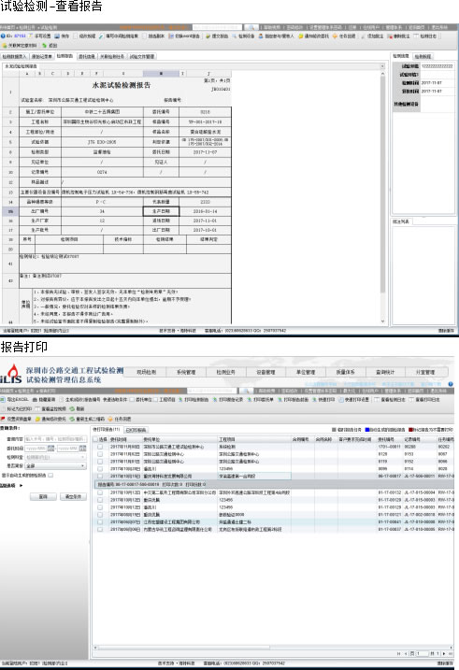Expand the 高级查询 arrow in query panel

[x=21, y=485]
